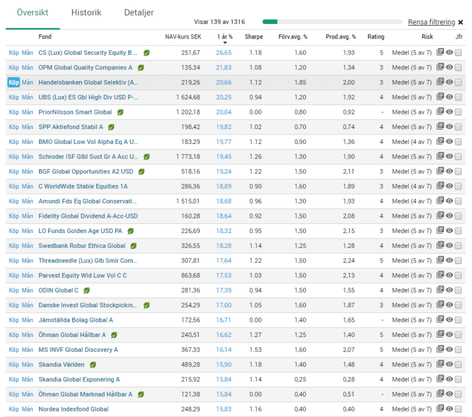Screen dimensions: 472x417
Task: Open the Detaljer tab
Action: click(x=139, y=12)
